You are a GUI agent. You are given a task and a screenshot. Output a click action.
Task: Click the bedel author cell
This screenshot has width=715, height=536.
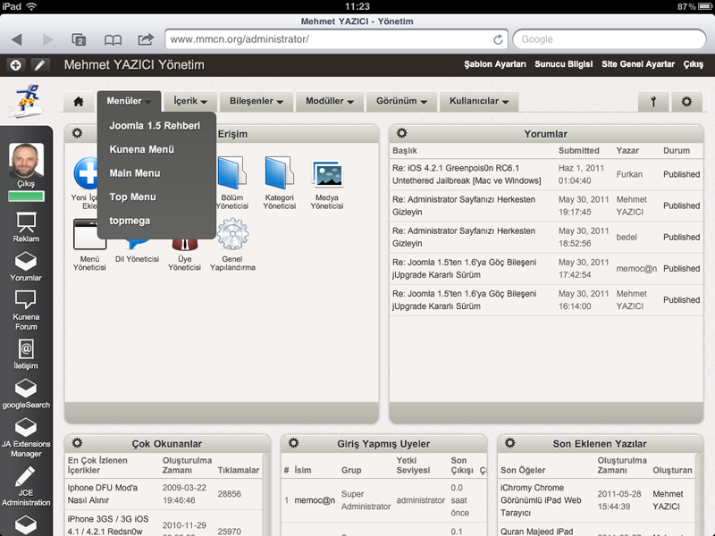pyautogui.click(x=627, y=237)
